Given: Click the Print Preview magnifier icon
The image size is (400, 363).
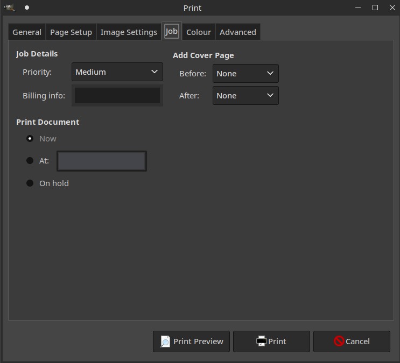Looking at the screenshot, I should 165,341.
